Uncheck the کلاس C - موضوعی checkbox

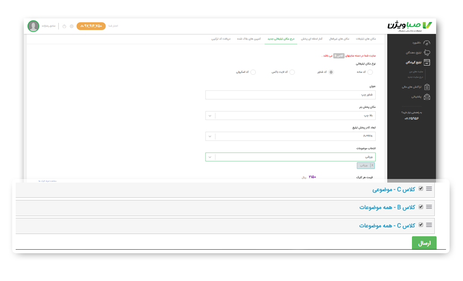(421, 189)
